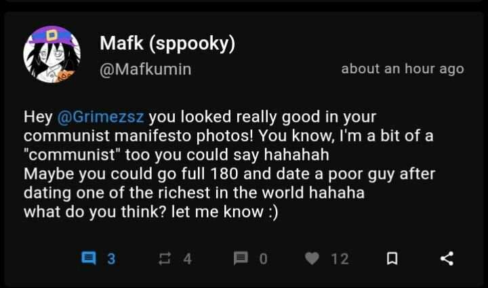This screenshot has height=288, width=488.
Task: Click the reply count number 3
Action: pos(112,258)
